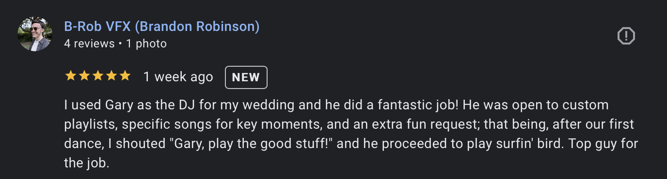This screenshot has width=667, height=179.
Task: Click the "1 photo" count text
Action: 146,44
